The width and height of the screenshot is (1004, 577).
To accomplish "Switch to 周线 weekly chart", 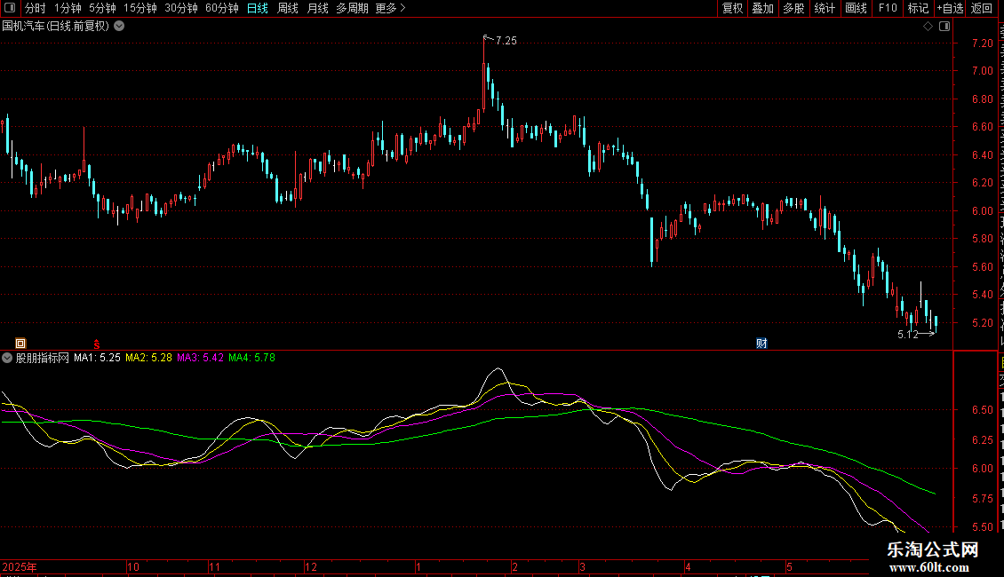I will click(x=288, y=8).
